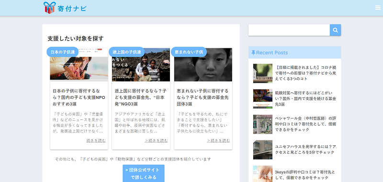The width and height of the screenshot is (383, 182).
Task: Click the 団体公式サイトで詳しくみる button
Action: pyautogui.click(x=143, y=173)
